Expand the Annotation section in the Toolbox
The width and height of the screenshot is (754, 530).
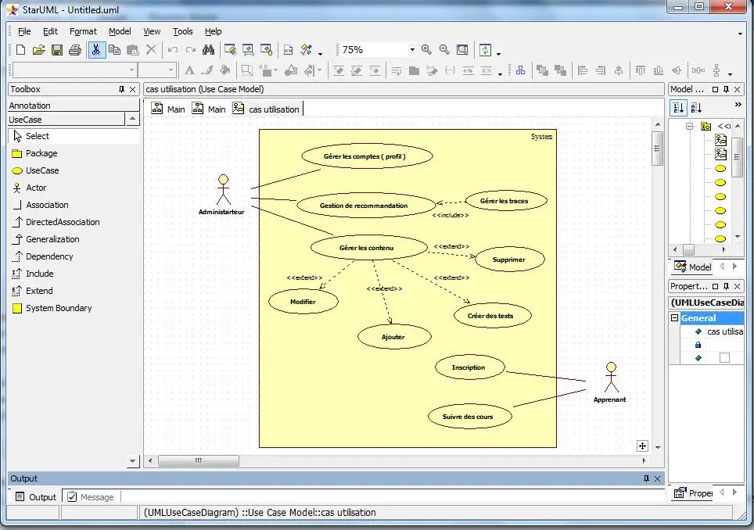(31, 105)
